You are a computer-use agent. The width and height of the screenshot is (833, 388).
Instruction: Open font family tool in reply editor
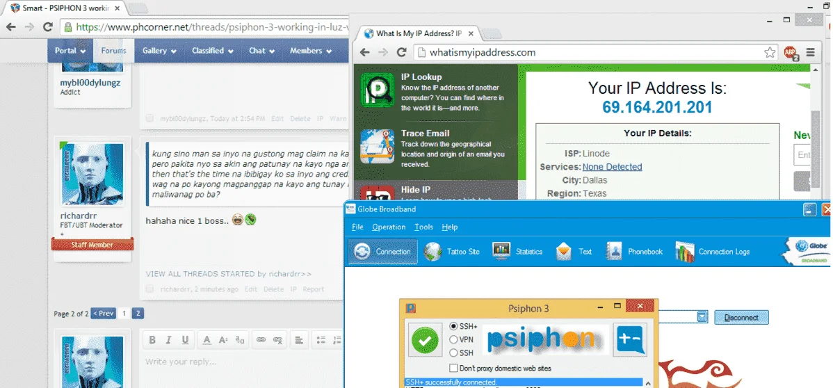[x=240, y=340]
